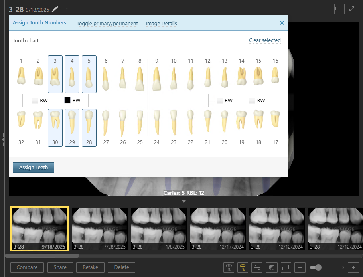The image size is (363, 277).
Task: Toggle the yellow tooth crown icon
Action: [242, 267]
